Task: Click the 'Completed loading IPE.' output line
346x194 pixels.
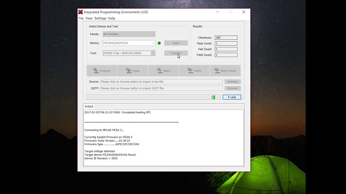Action: pyautogui.click(x=118, y=112)
